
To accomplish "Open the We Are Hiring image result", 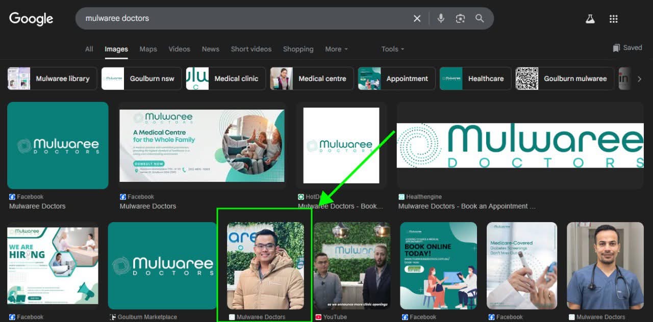I will tap(53, 265).
